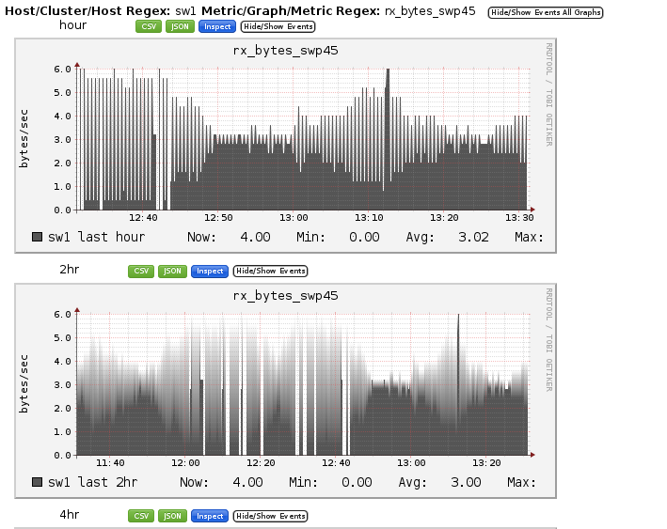Click the 'sw1 last hour' legend swatch
The image size is (667, 529).
tap(38, 238)
